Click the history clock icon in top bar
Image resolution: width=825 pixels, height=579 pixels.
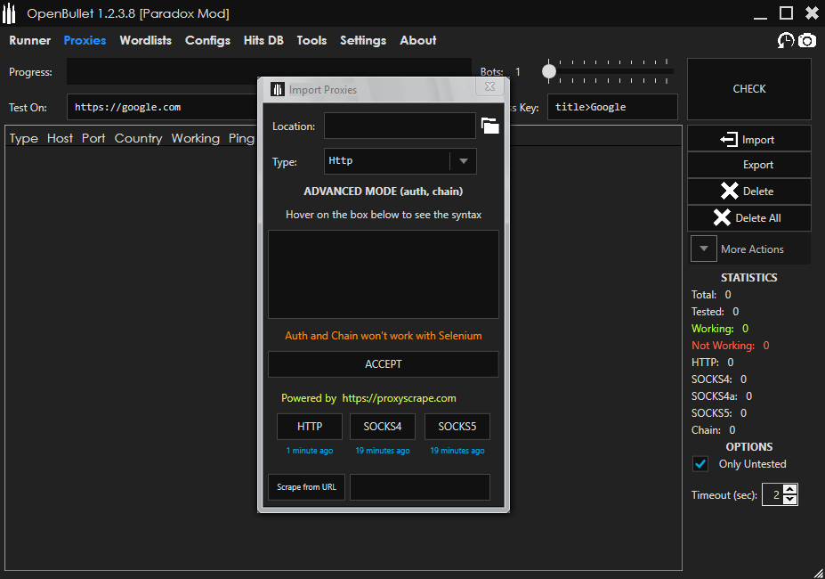(x=786, y=40)
